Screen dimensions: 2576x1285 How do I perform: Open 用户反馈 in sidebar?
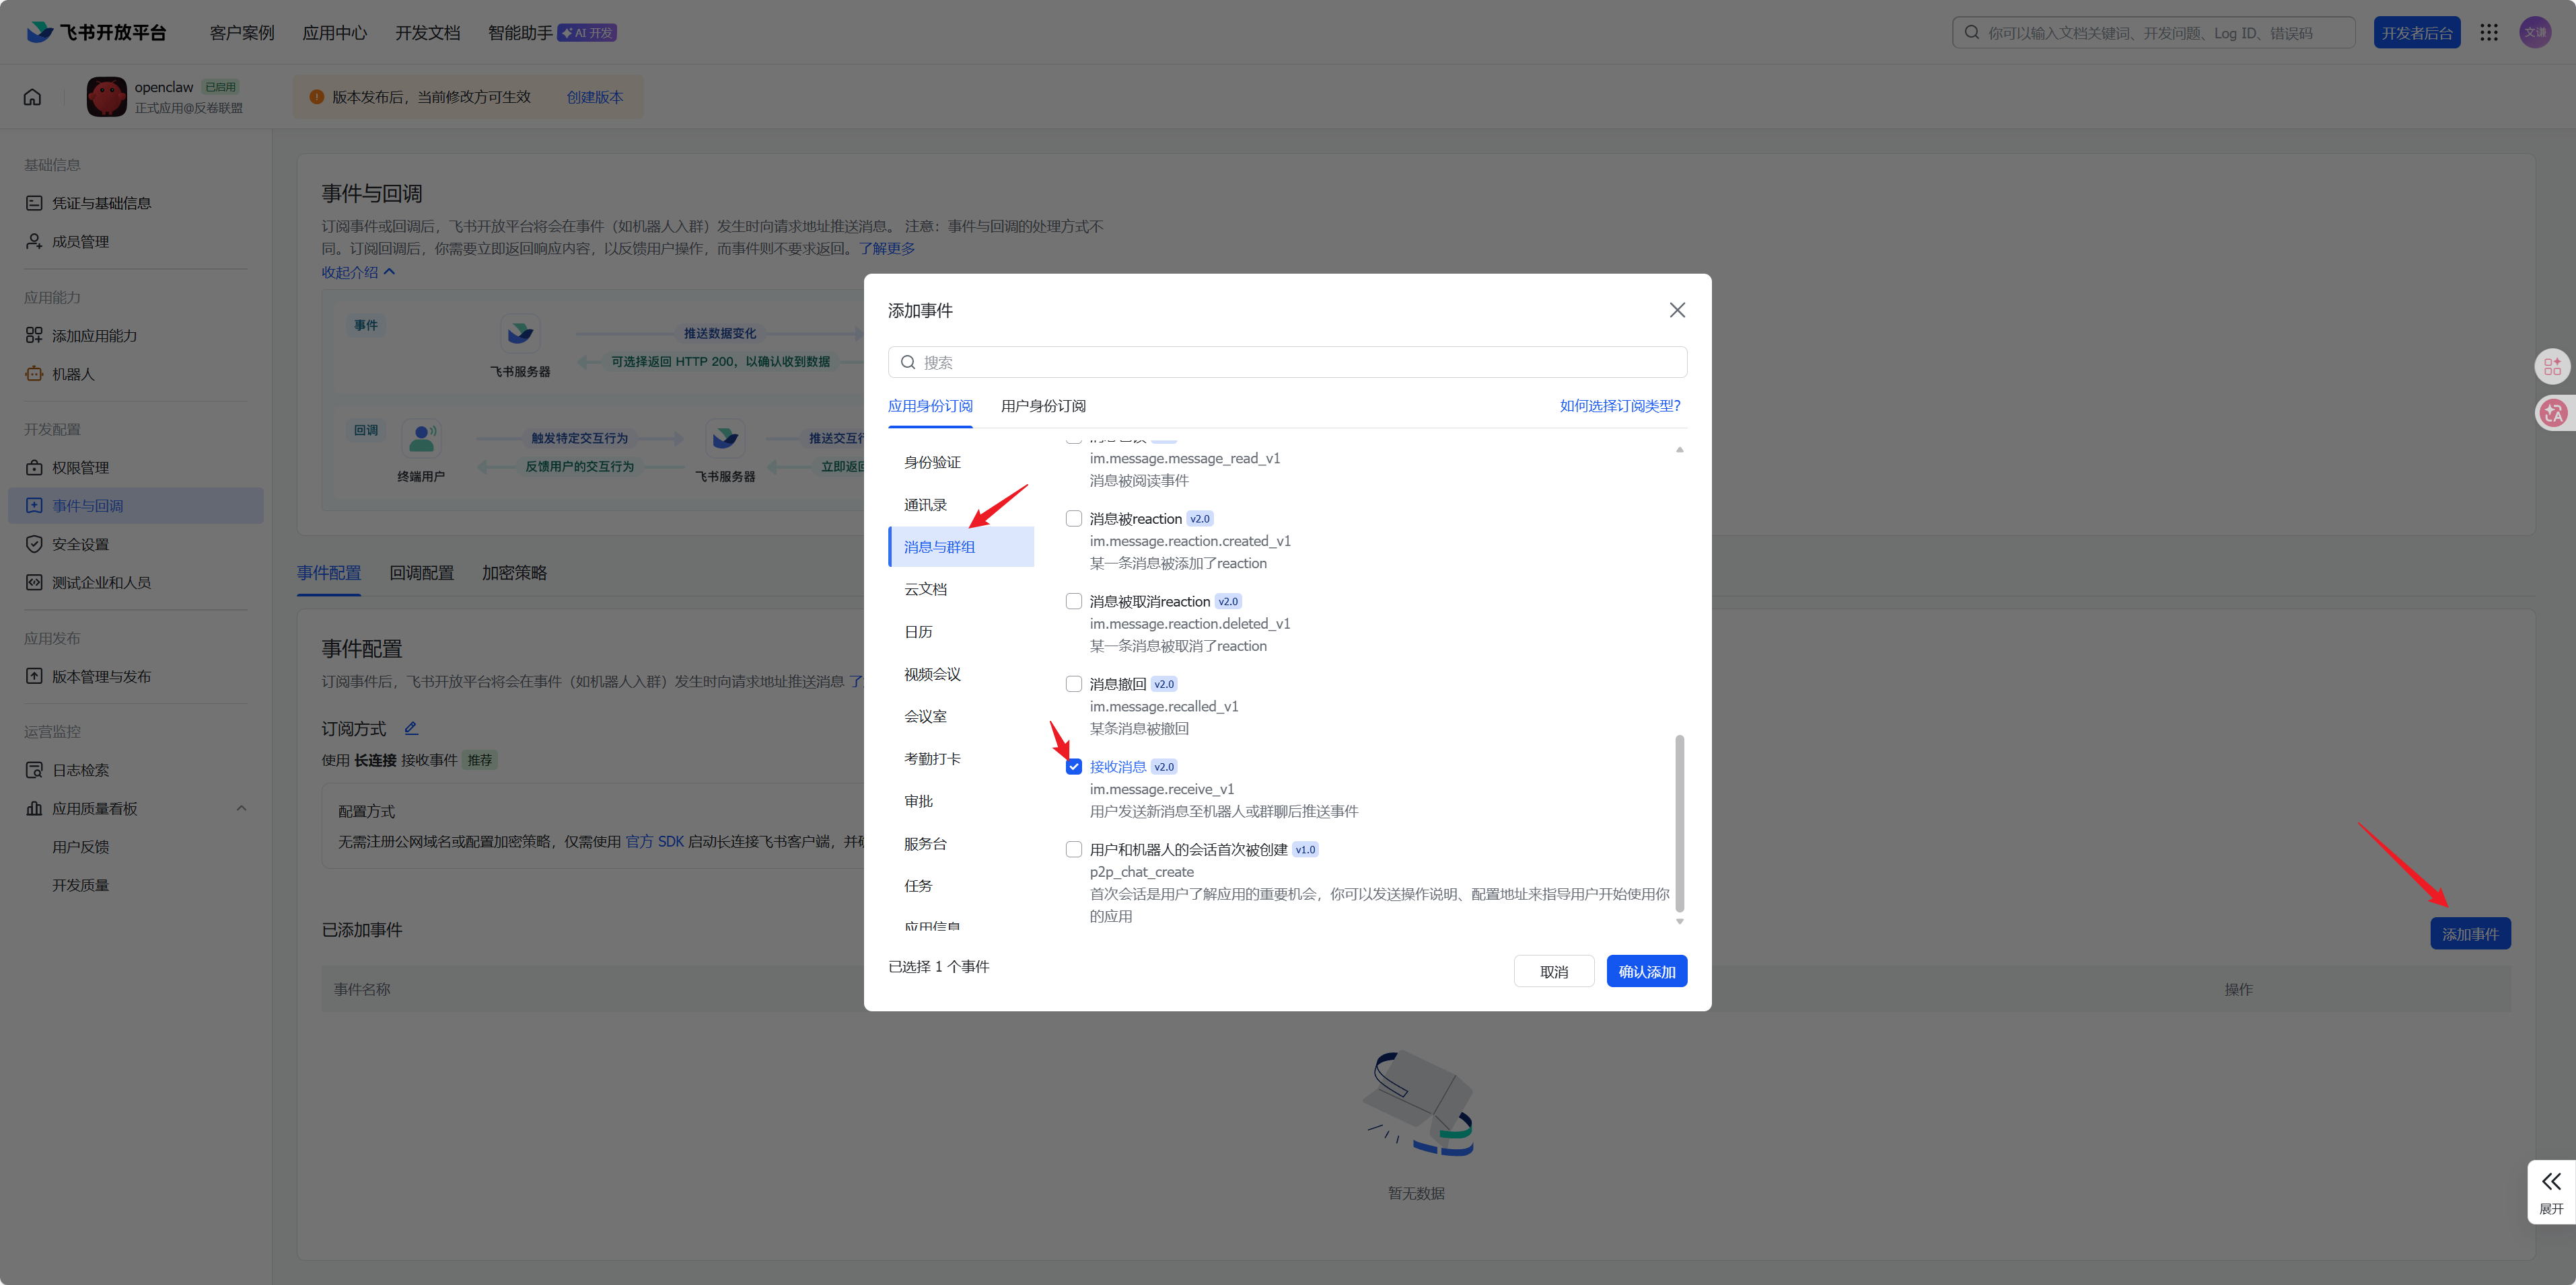[81, 847]
